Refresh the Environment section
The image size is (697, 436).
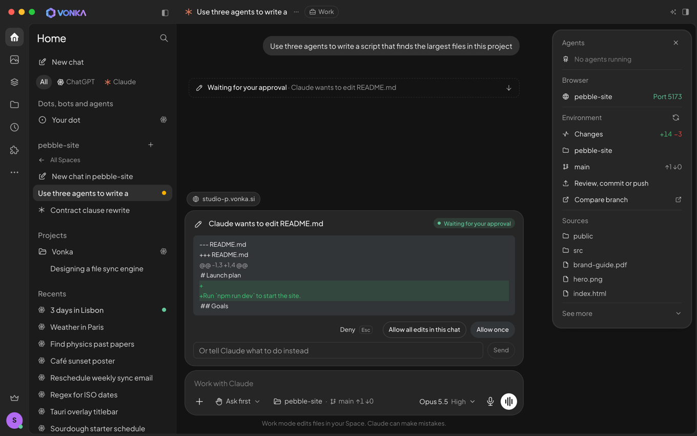[676, 117]
